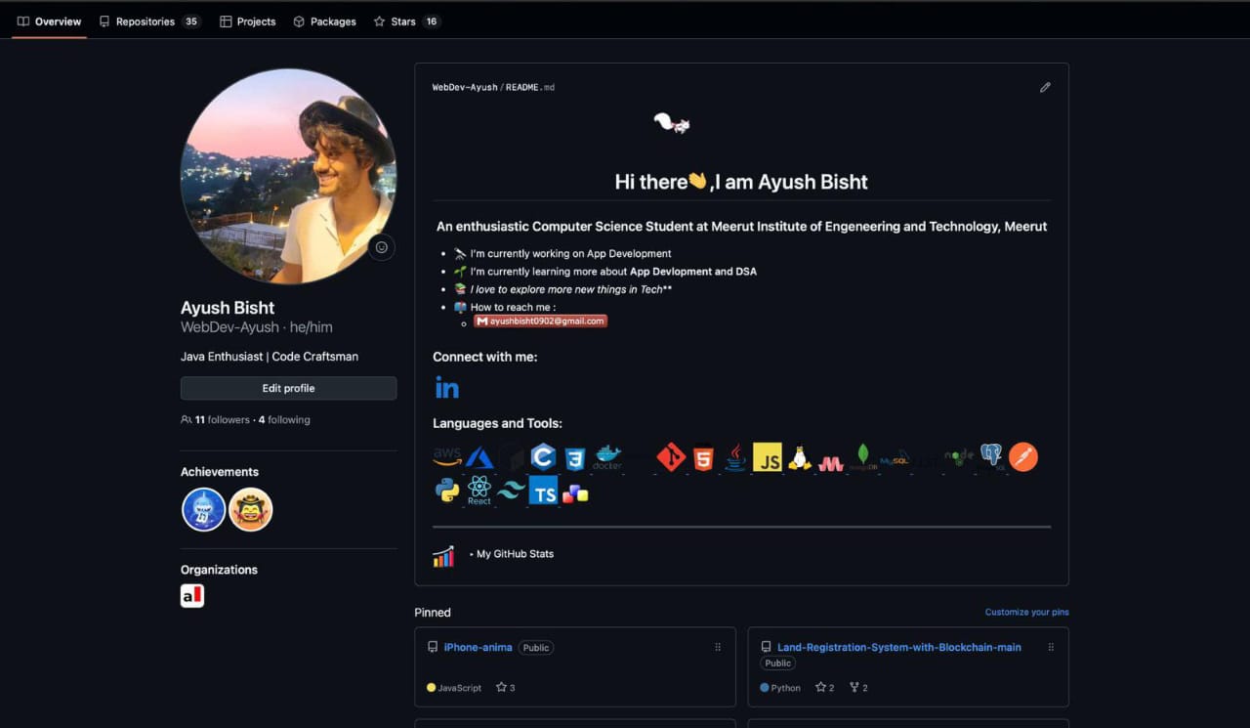The width and height of the screenshot is (1250, 728).
Task: Click the Postman icon in Languages and Tools
Action: coord(1023,456)
